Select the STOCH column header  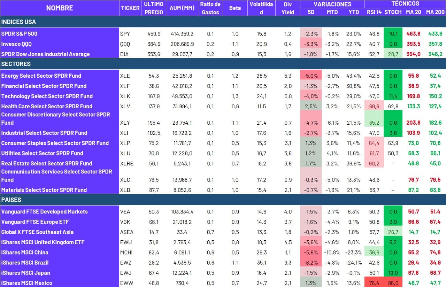(393, 12)
